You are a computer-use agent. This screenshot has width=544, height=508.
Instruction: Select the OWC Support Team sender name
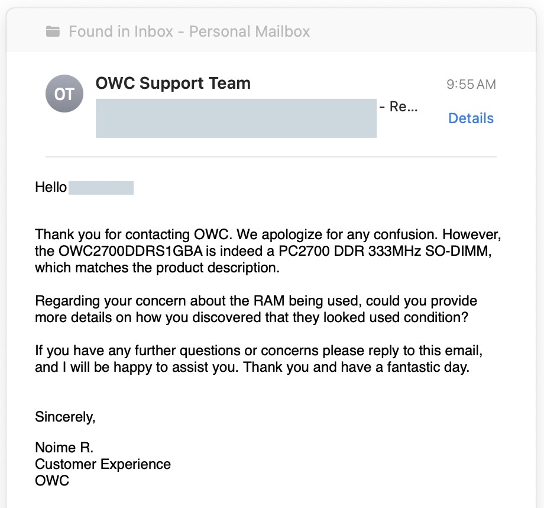tap(173, 83)
